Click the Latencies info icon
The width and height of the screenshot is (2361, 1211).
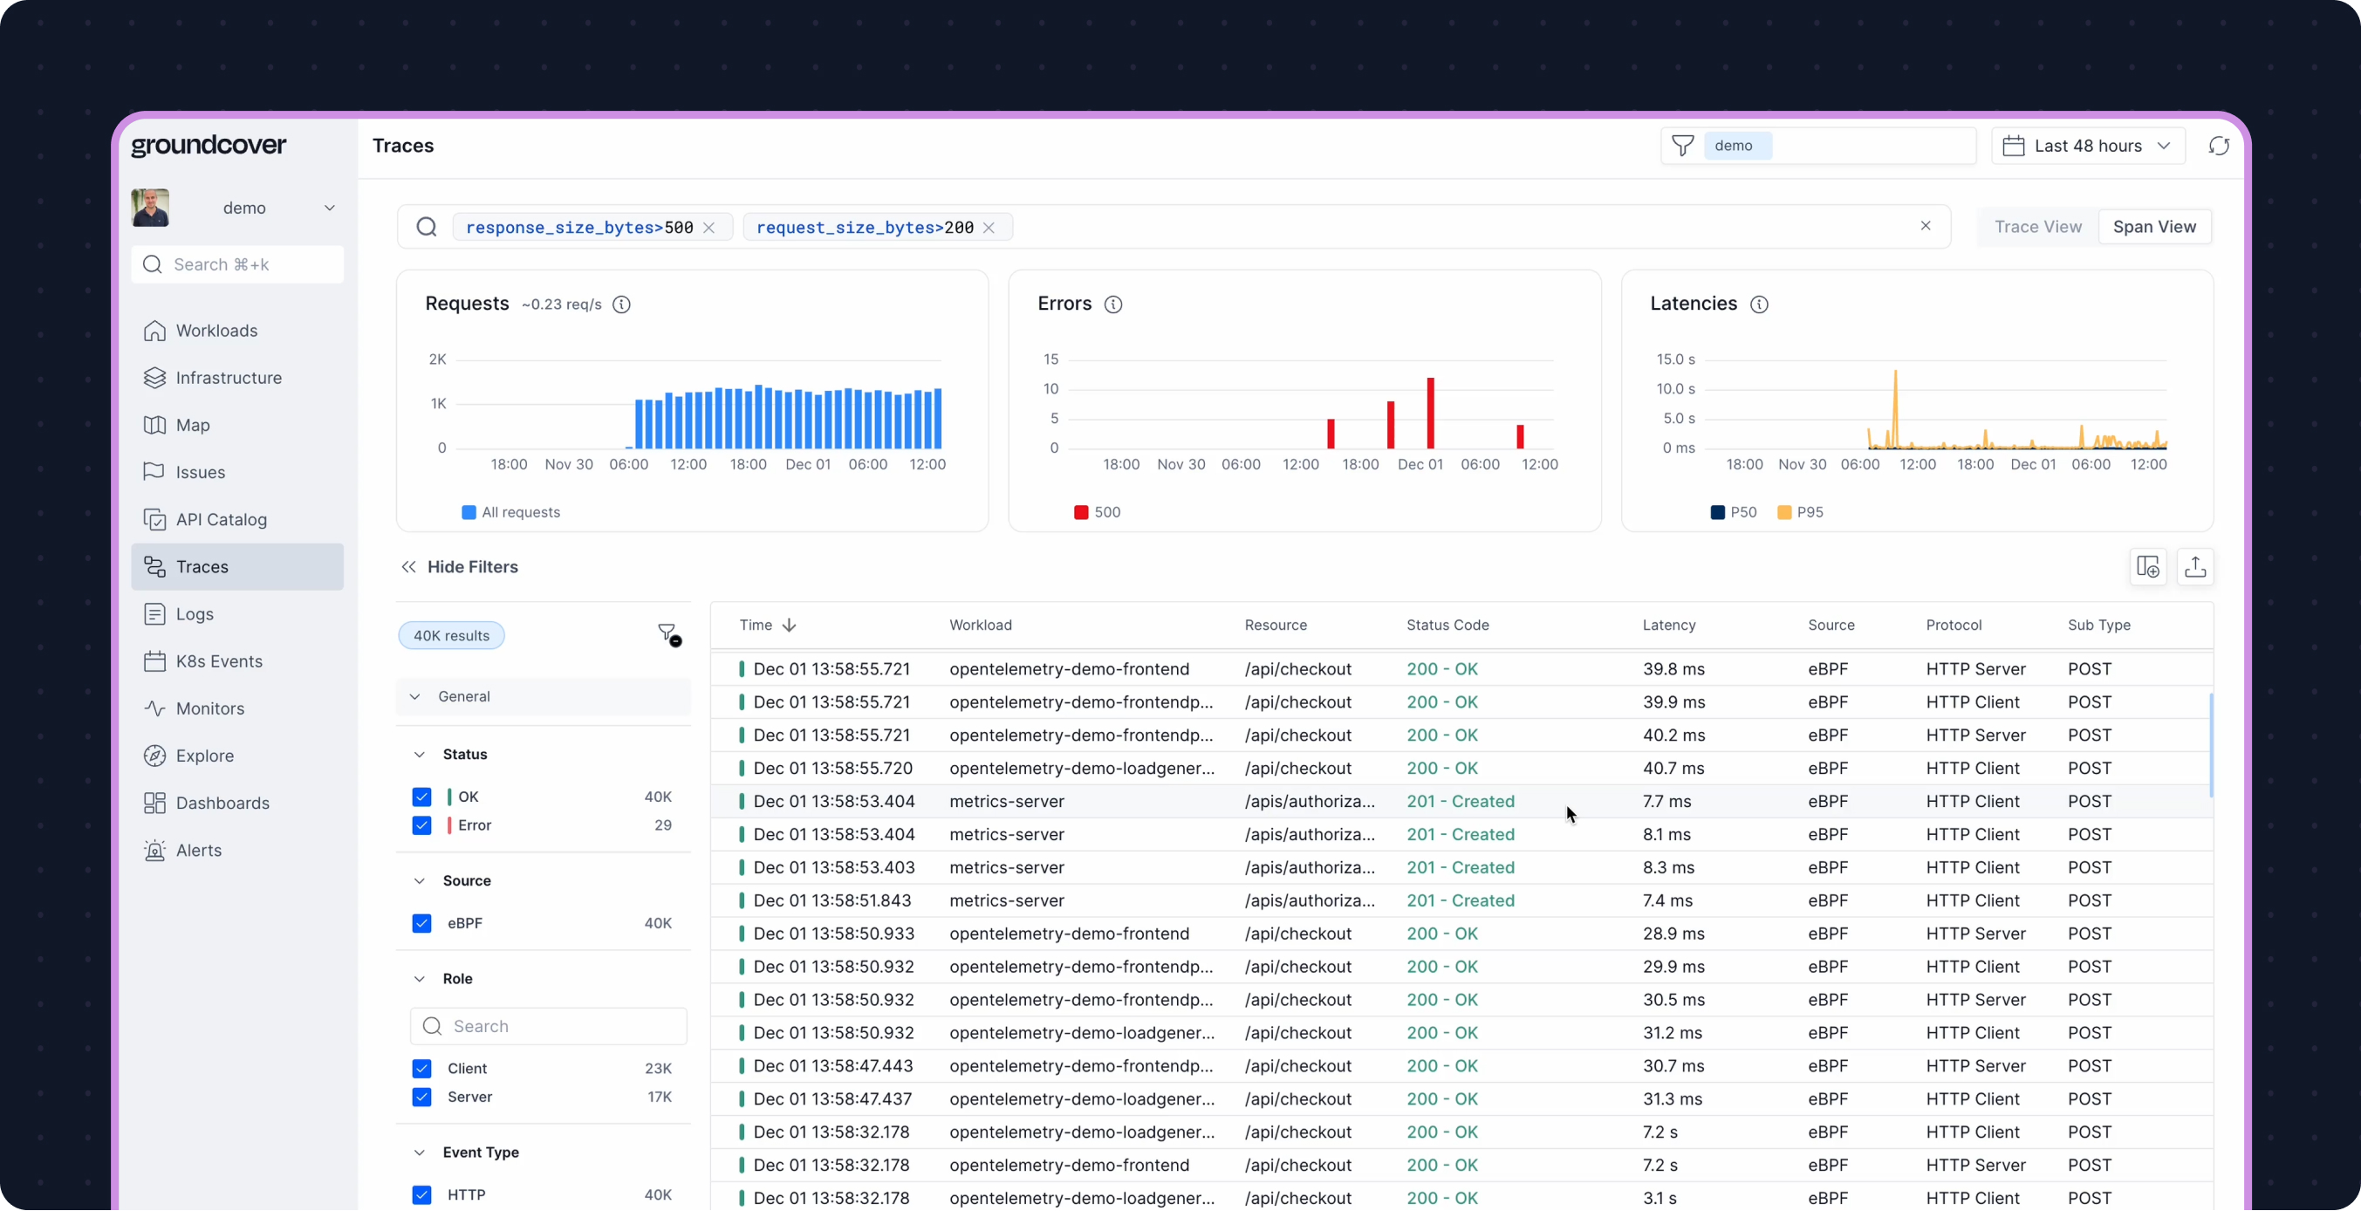[1758, 304]
